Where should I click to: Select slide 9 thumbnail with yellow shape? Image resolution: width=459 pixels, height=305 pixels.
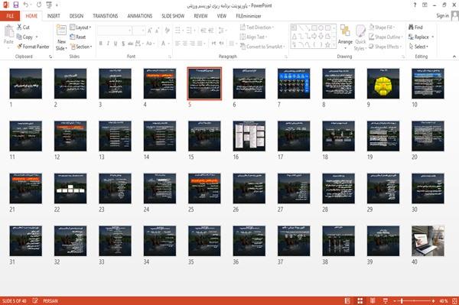click(x=383, y=83)
